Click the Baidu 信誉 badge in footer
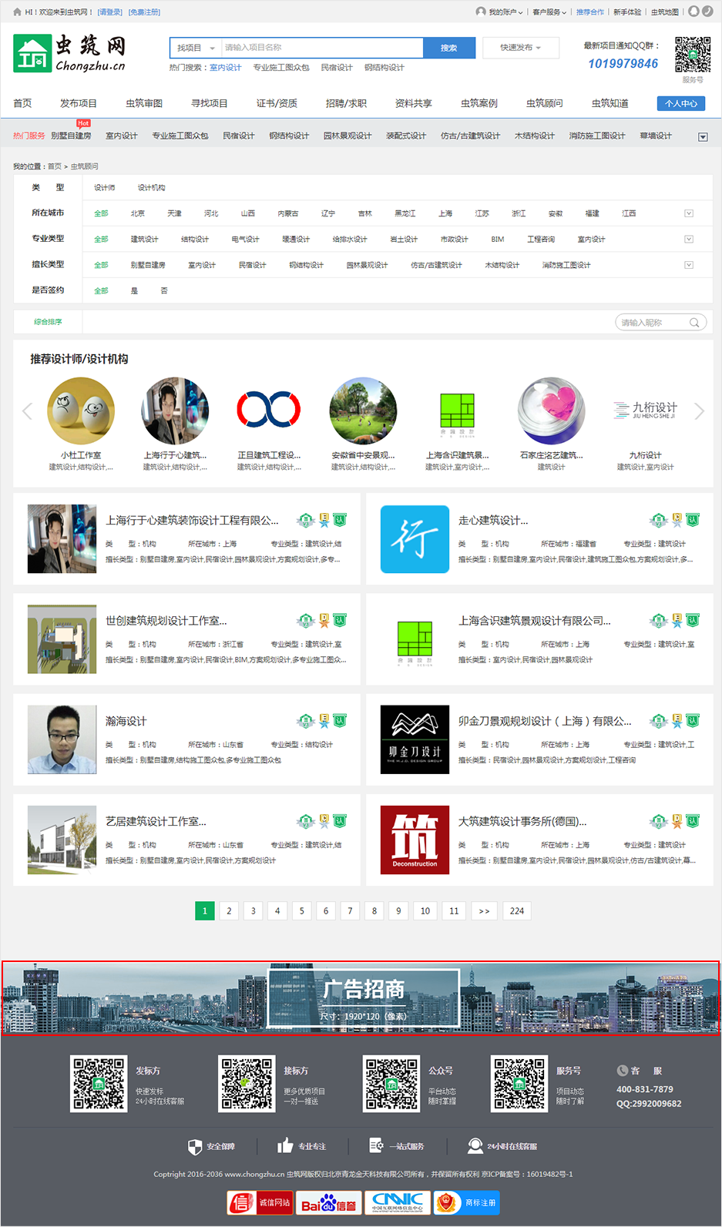This screenshot has width=722, height=1227. (328, 1202)
